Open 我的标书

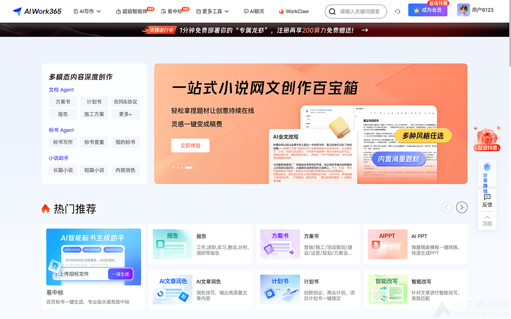[126, 142]
